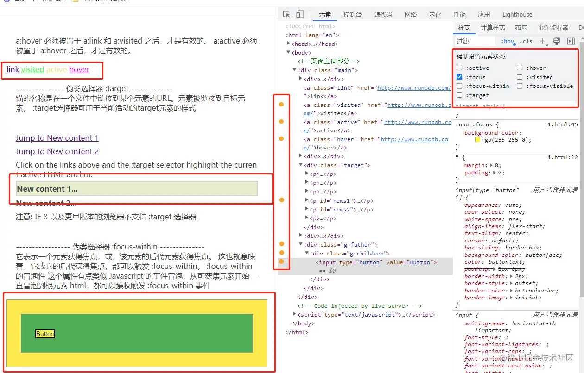Enable the :hover pseudo-class checkbox
This screenshot has width=584, height=373.
519,68
